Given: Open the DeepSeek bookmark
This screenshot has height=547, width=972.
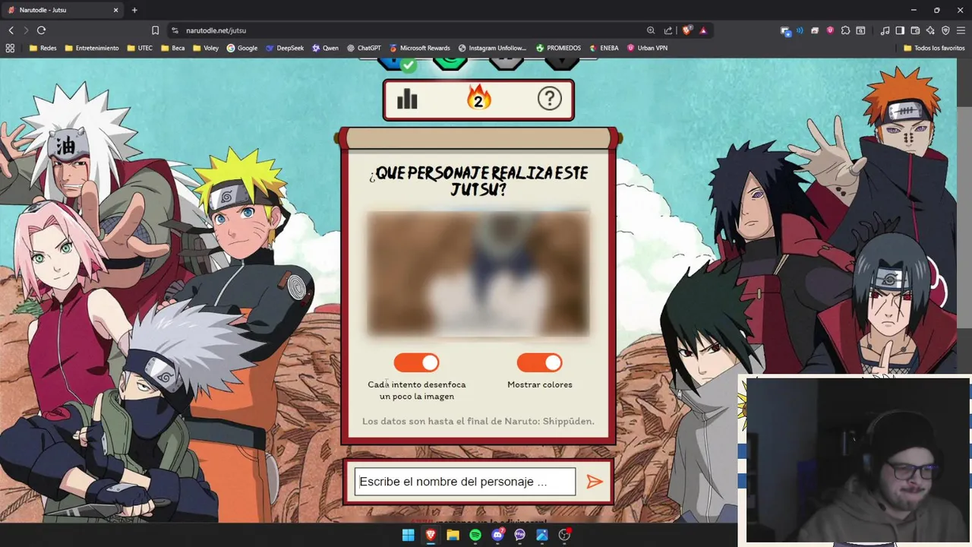Looking at the screenshot, I should (x=285, y=48).
